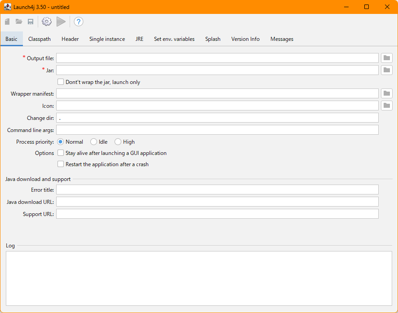Click into the Change dir field
The width and height of the screenshot is (398, 313).
pos(217,118)
